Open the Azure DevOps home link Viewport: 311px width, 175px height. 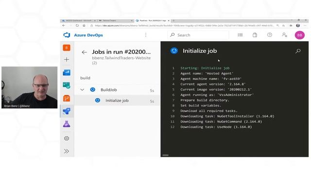click(x=88, y=35)
